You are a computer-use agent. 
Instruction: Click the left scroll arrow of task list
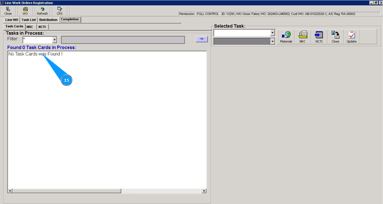(x=10, y=191)
